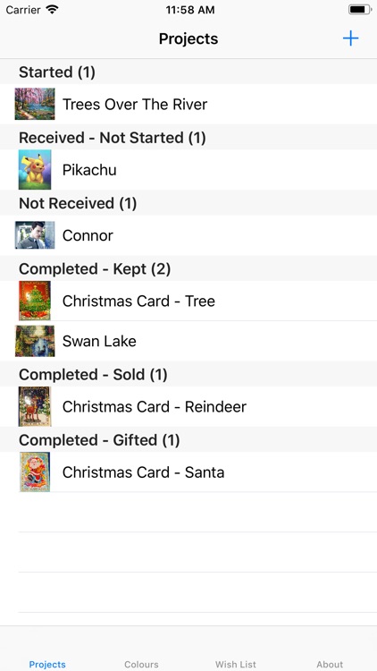Open Christmas Card - Reindeer row
The height and width of the screenshot is (671, 377).
pyautogui.click(x=188, y=406)
